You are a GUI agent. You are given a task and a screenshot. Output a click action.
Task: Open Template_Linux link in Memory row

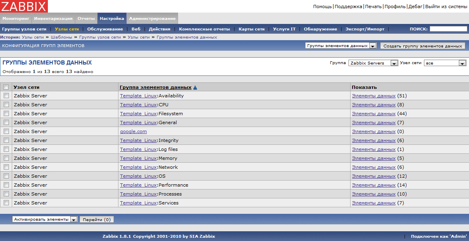pos(138,158)
